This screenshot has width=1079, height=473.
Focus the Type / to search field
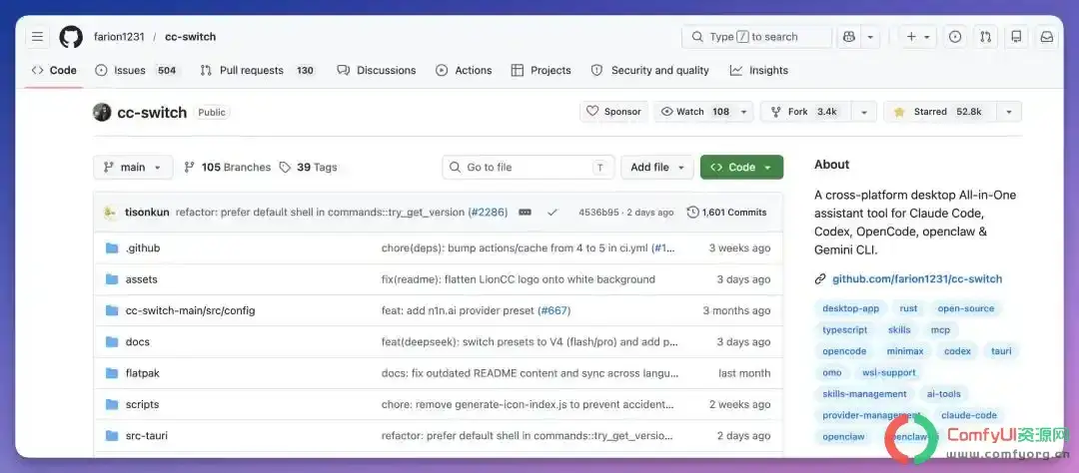(756, 37)
